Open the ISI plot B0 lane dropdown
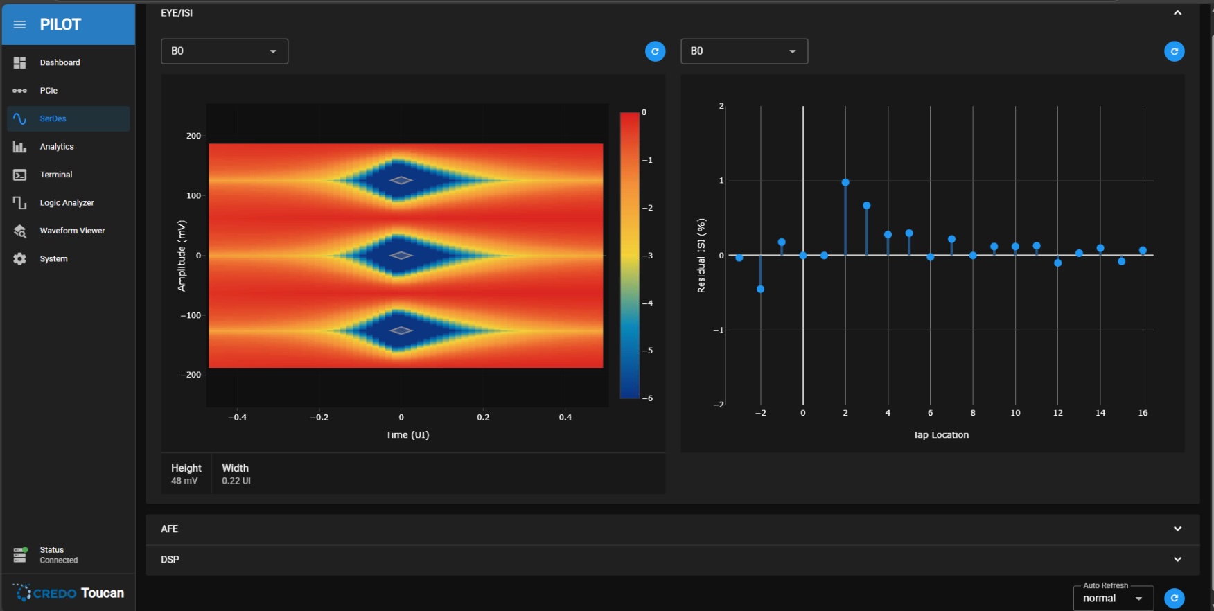This screenshot has width=1214, height=611. [x=744, y=51]
